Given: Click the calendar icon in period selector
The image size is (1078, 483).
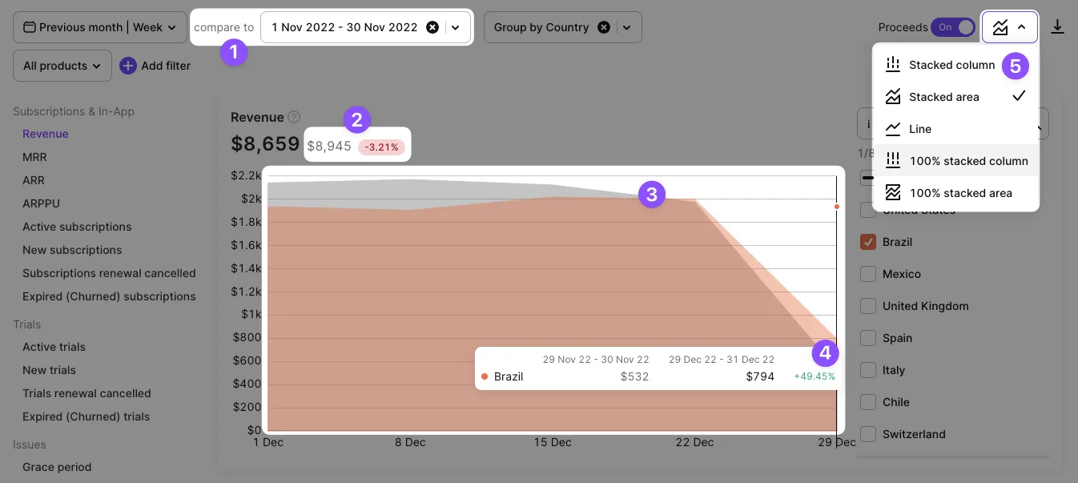Looking at the screenshot, I should (30, 27).
